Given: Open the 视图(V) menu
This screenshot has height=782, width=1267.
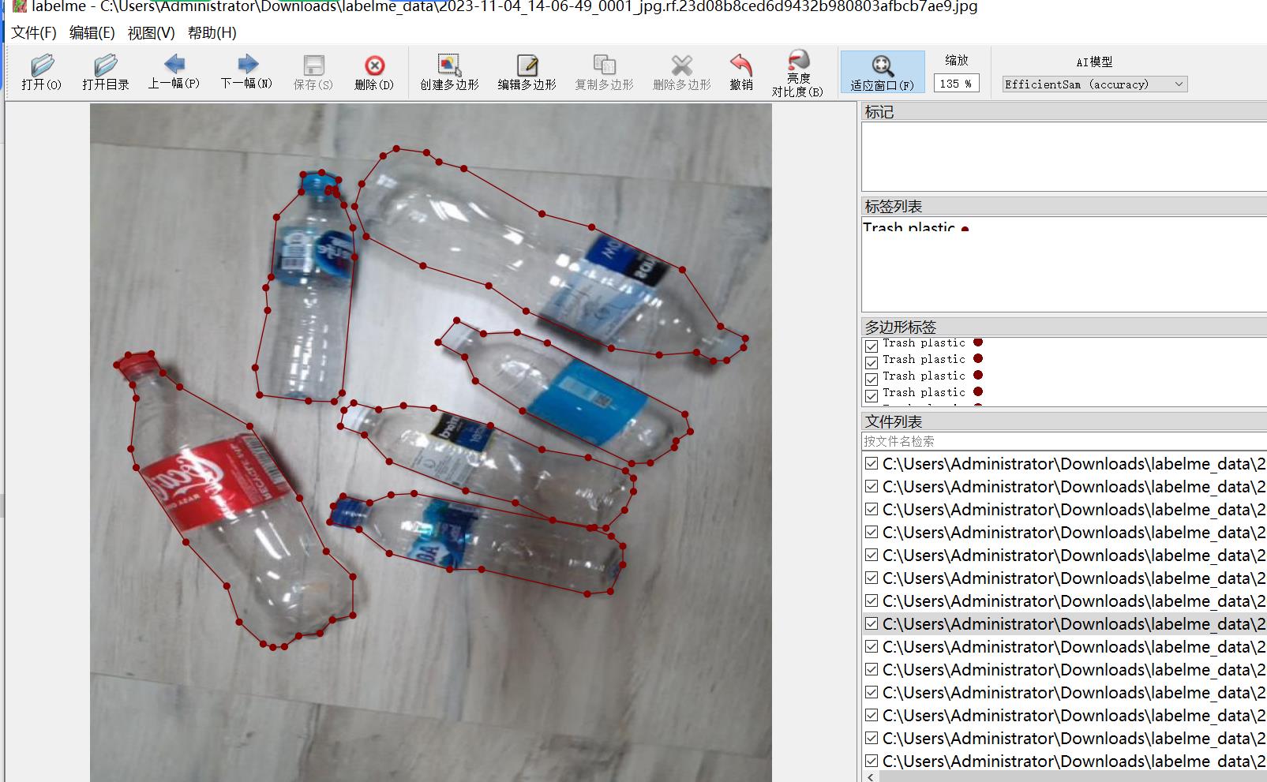Looking at the screenshot, I should pyautogui.click(x=151, y=32).
